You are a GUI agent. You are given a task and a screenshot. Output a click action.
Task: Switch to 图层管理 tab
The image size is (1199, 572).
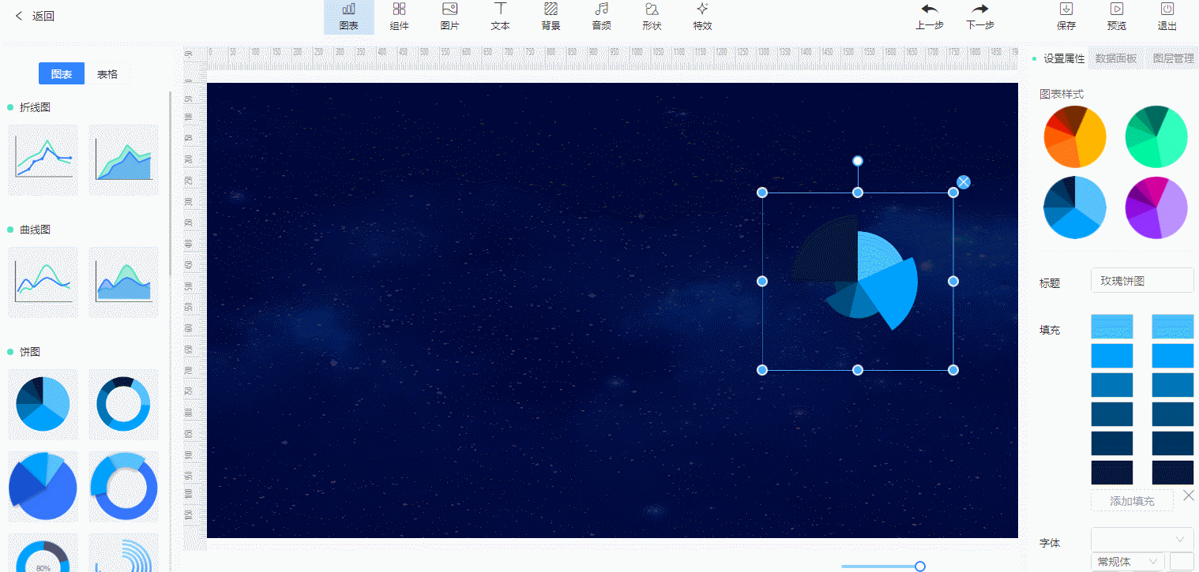[1173, 58]
